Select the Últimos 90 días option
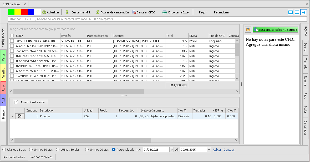 tap(87, 150)
